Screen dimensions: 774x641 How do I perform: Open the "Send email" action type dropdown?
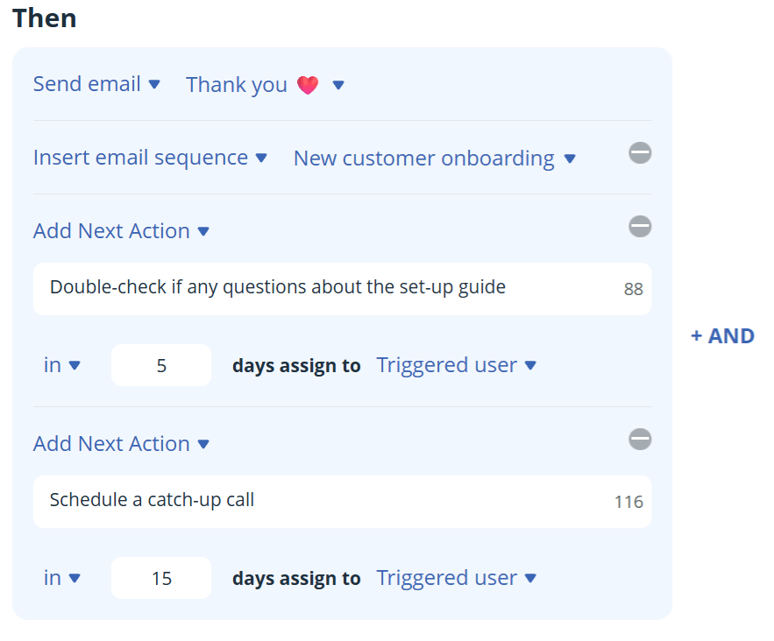pyautogui.click(x=97, y=83)
